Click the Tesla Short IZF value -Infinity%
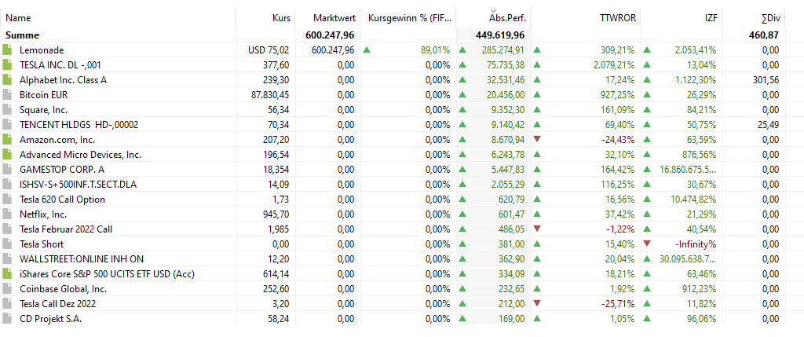804x337 pixels. [x=696, y=244]
